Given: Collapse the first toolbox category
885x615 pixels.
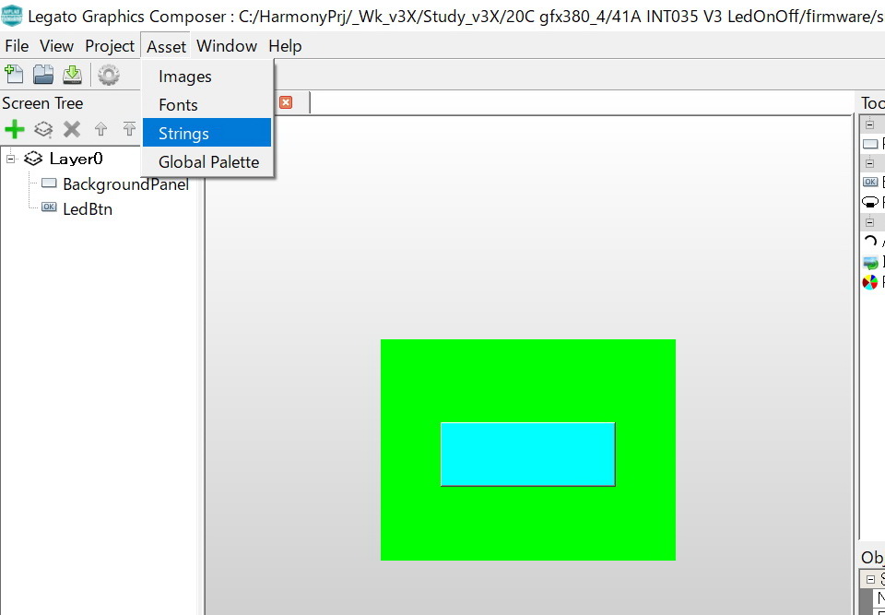Looking at the screenshot, I should 869,124.
